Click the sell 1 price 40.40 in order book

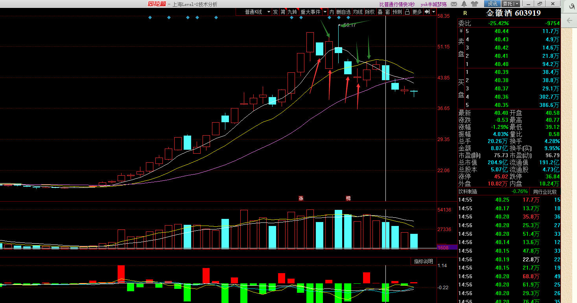[x=501, y=64]
